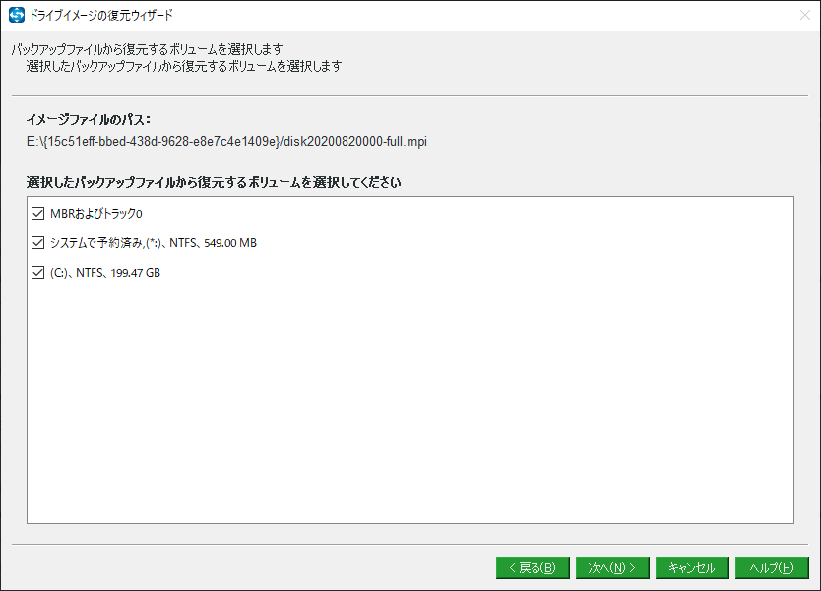Toggle the (C:) NTFS 199.47 GB checkbox
This screenshot has height=591, width=821.
[x=37, y=273]
